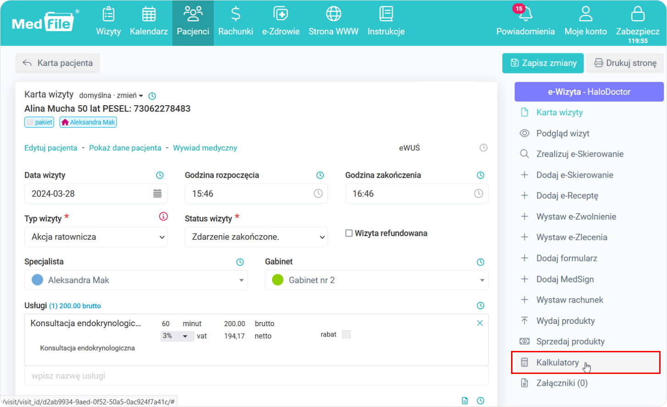Go to Pacjenci in the top menu
Image resolution: width=667 pixels, height=407 pixels.
click(x=193, y=23)
